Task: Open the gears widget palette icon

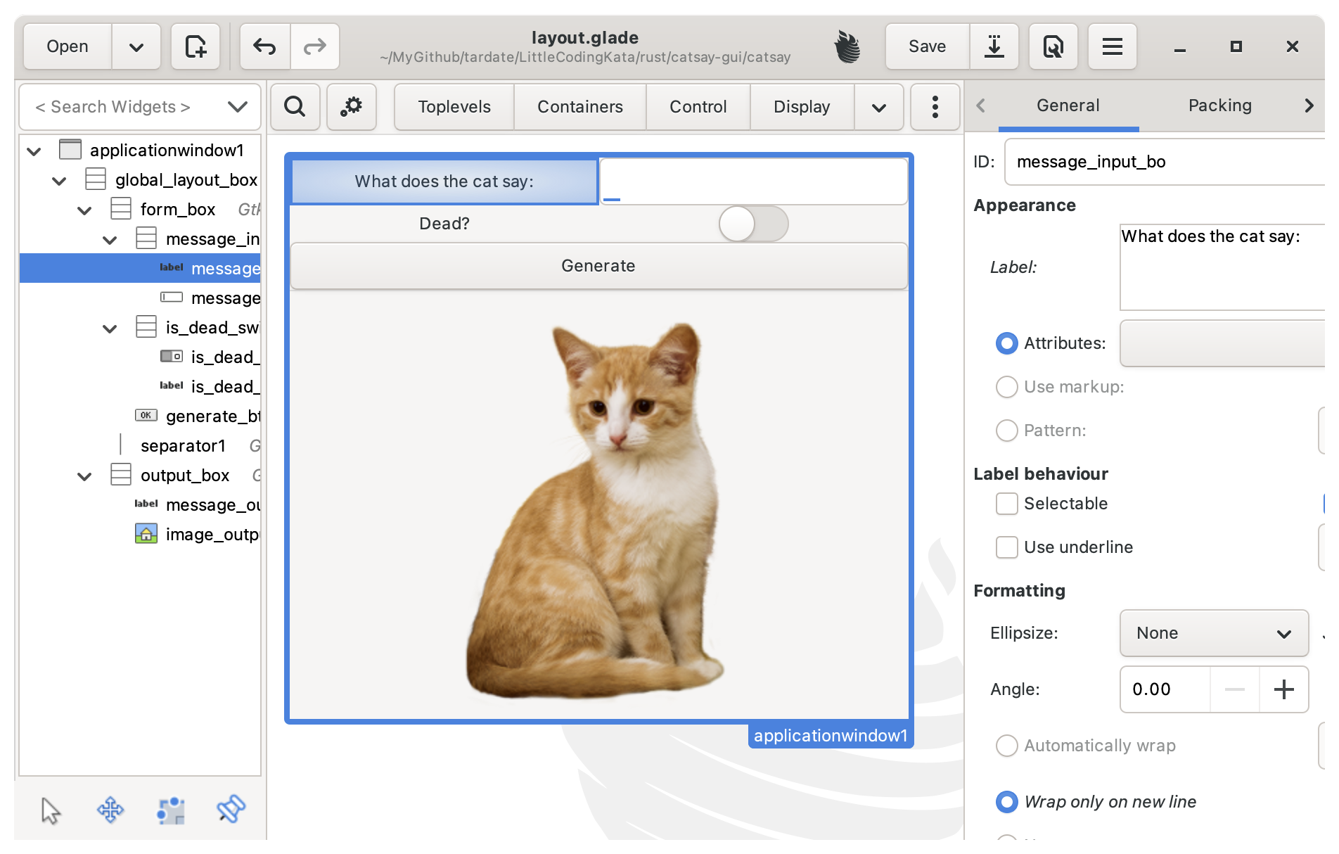Action: (x=351, y=107)
